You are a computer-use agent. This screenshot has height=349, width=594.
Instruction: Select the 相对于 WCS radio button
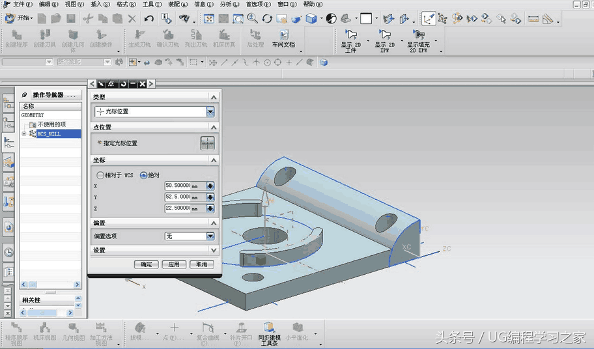tap(100, 175)
